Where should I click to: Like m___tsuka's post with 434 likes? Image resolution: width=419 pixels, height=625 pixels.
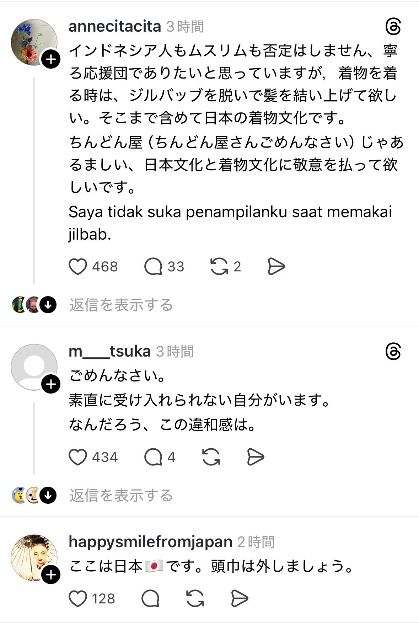point(78,457)
